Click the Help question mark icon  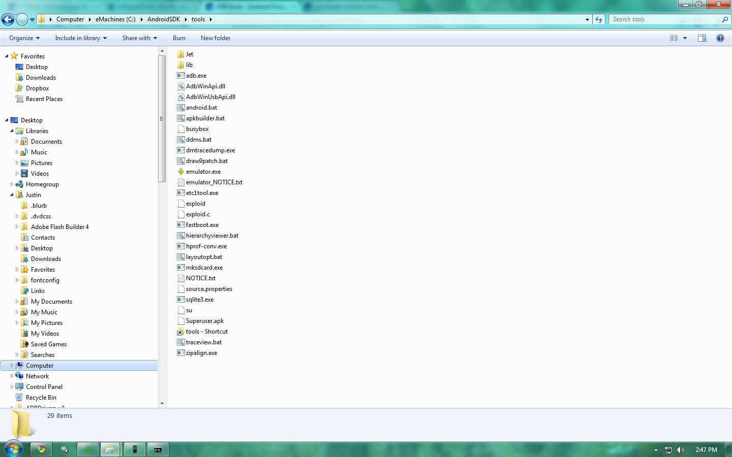[720, 38]
